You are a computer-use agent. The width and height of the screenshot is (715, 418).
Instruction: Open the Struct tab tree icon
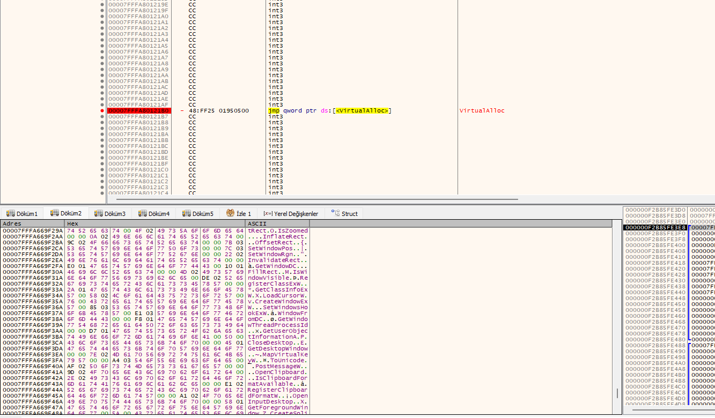pos(335,213)
